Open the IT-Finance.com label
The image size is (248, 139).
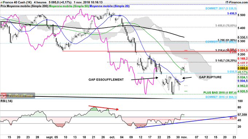click(x=236, y=3)
